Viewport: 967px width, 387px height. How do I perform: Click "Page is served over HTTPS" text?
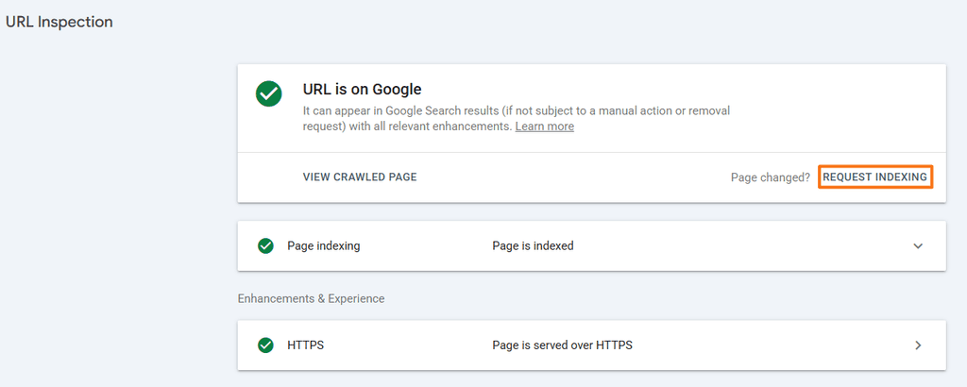563,345
